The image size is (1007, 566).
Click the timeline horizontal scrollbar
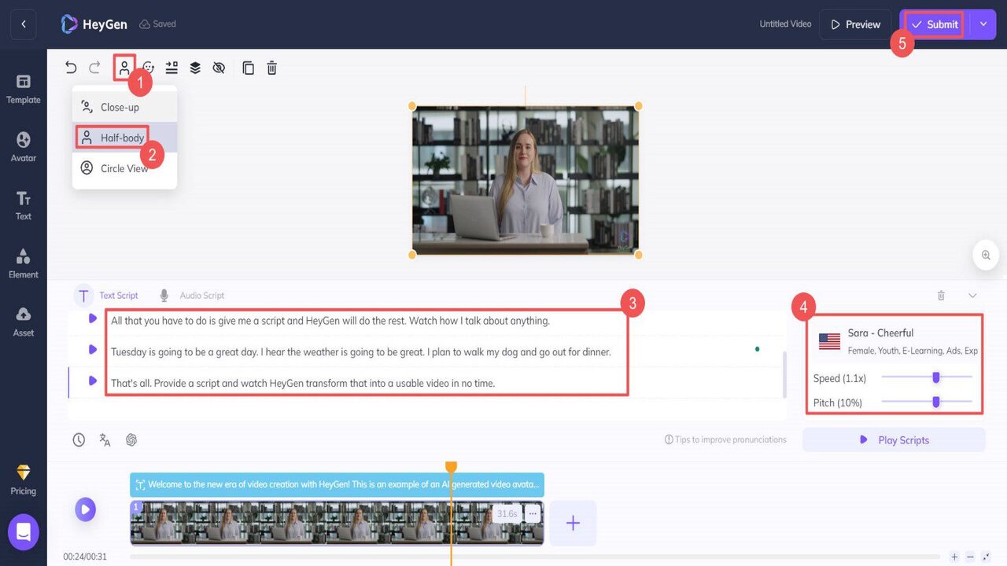pos(535,557)
